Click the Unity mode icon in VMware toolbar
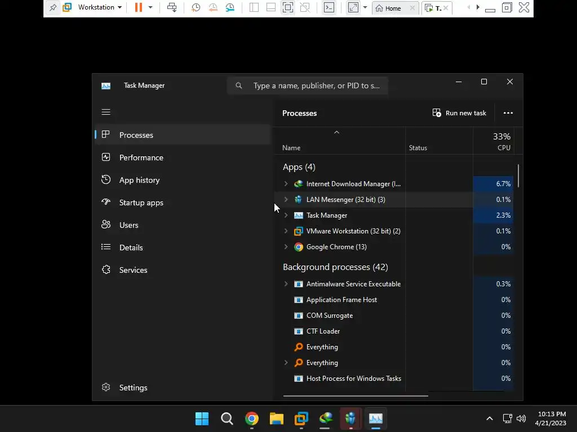Screen dimensions: 577x432 coord(305,7)
